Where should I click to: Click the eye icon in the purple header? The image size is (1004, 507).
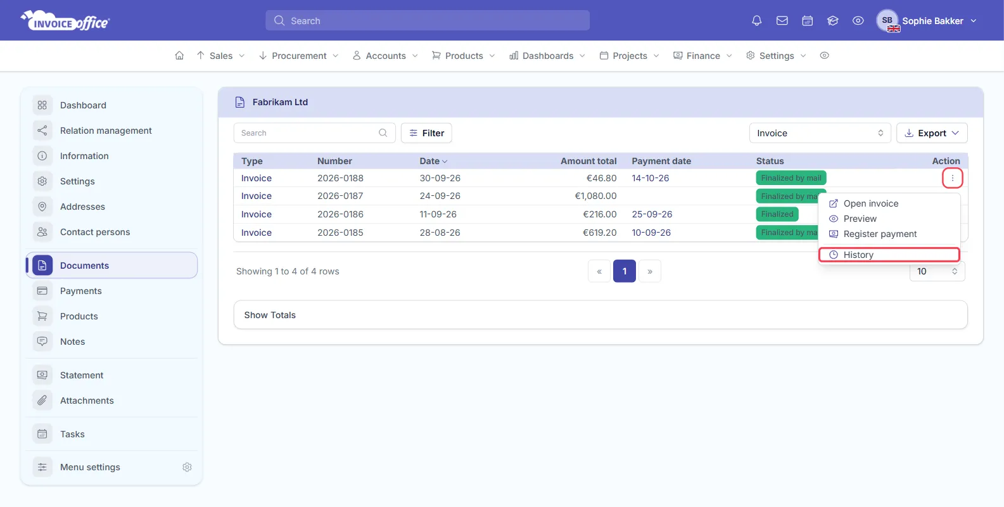858,21
